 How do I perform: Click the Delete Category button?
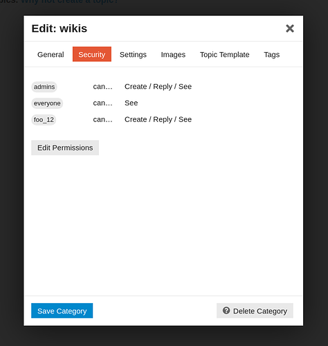point(255,311)
